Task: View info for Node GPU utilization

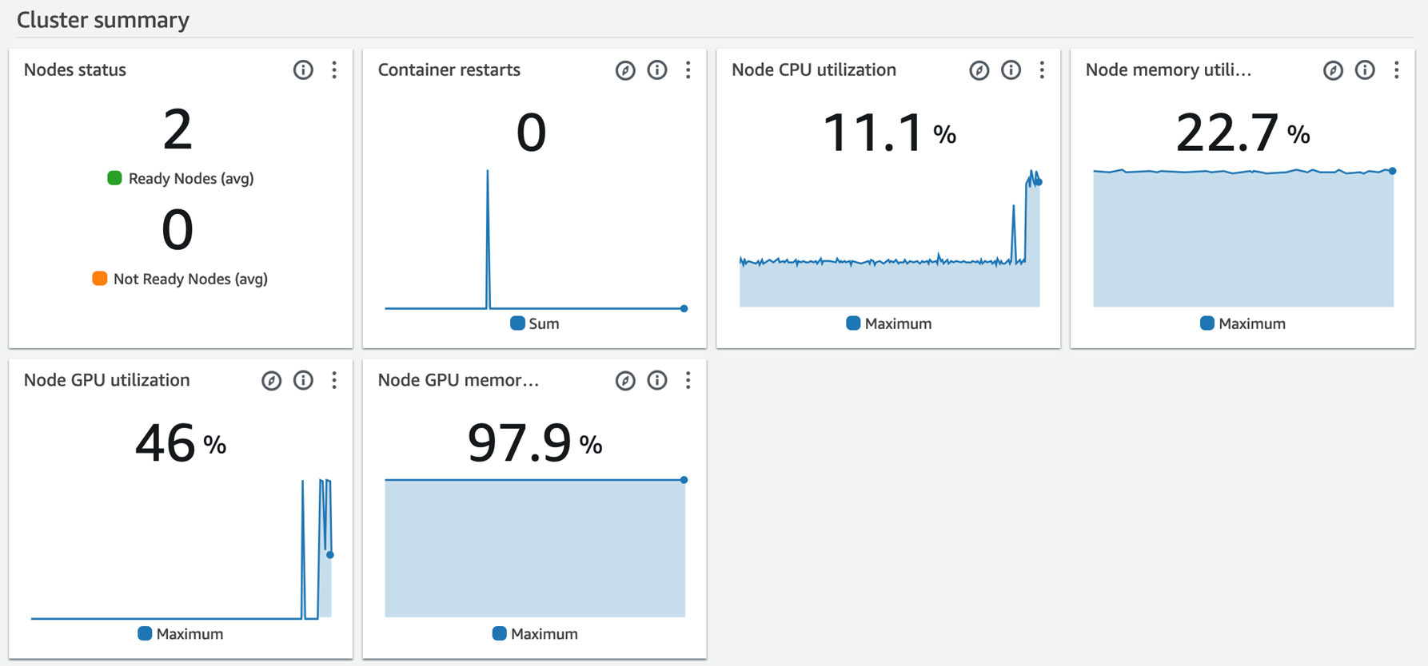Action: click(303, 381)
